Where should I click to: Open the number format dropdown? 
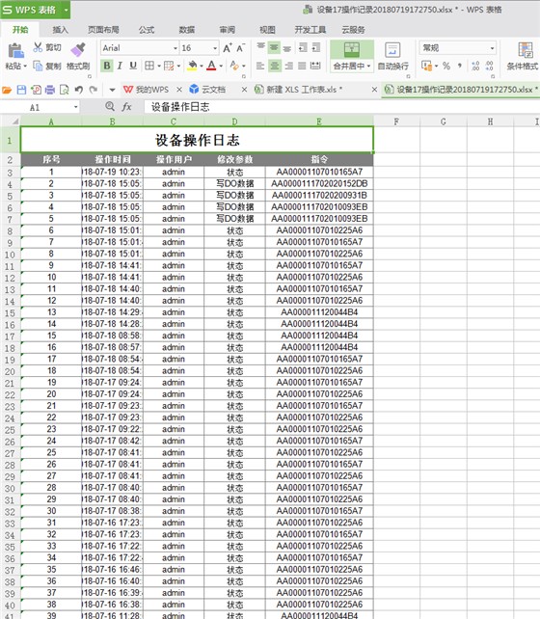click(x=492, y=48)
